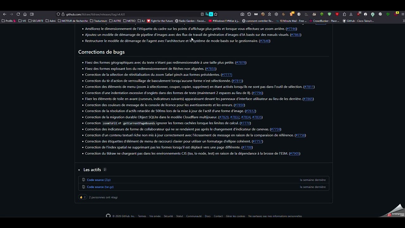Open the A.I bookmark folder
405x228 pixels.
pyautogui.click(x=141, y=21)
